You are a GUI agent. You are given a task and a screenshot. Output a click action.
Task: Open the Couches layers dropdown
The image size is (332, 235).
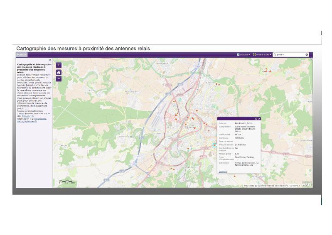pos(243,54)
